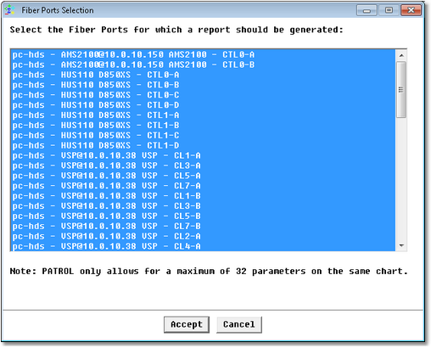This screenshot has width=431, height=348.
Task: Select the VSP CL7-A port row
Action: click(203, 186)
